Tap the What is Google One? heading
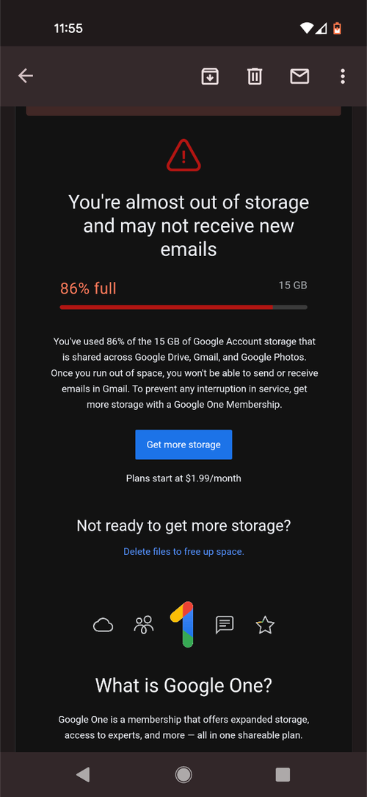367x797 pixels. (183, 686)
